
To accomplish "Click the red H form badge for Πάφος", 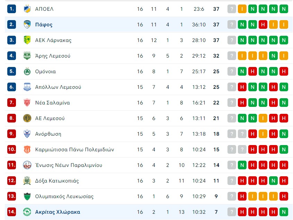I will 263,25.
